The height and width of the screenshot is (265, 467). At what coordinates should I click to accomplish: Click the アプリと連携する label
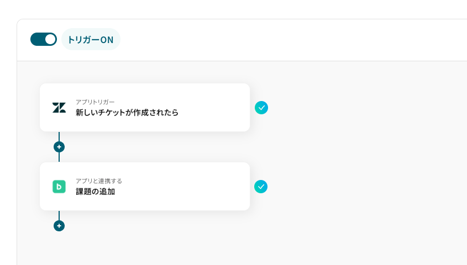click(99, 181)
